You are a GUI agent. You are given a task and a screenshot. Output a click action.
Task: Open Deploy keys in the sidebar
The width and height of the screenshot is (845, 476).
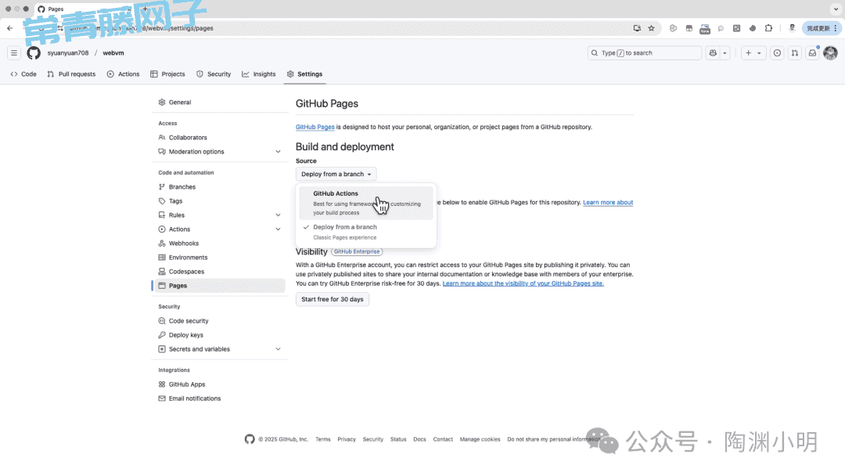(x=220, y=335)
